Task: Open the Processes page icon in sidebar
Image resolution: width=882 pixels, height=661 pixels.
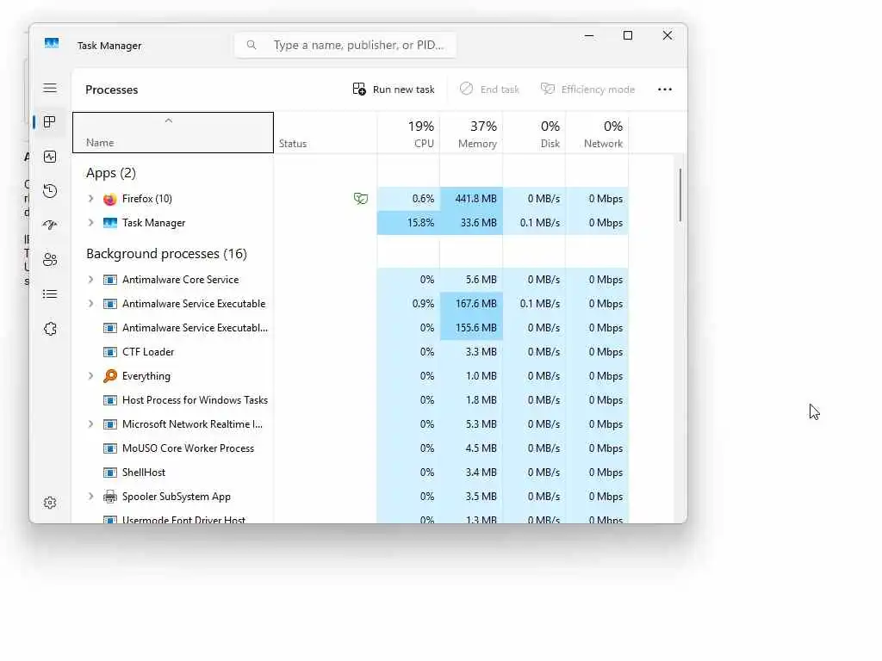Action: click(x=50, y=122)
